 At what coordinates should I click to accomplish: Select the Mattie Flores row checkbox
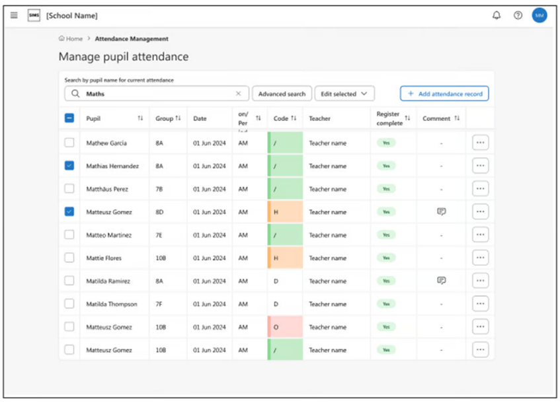click(69, 258)
